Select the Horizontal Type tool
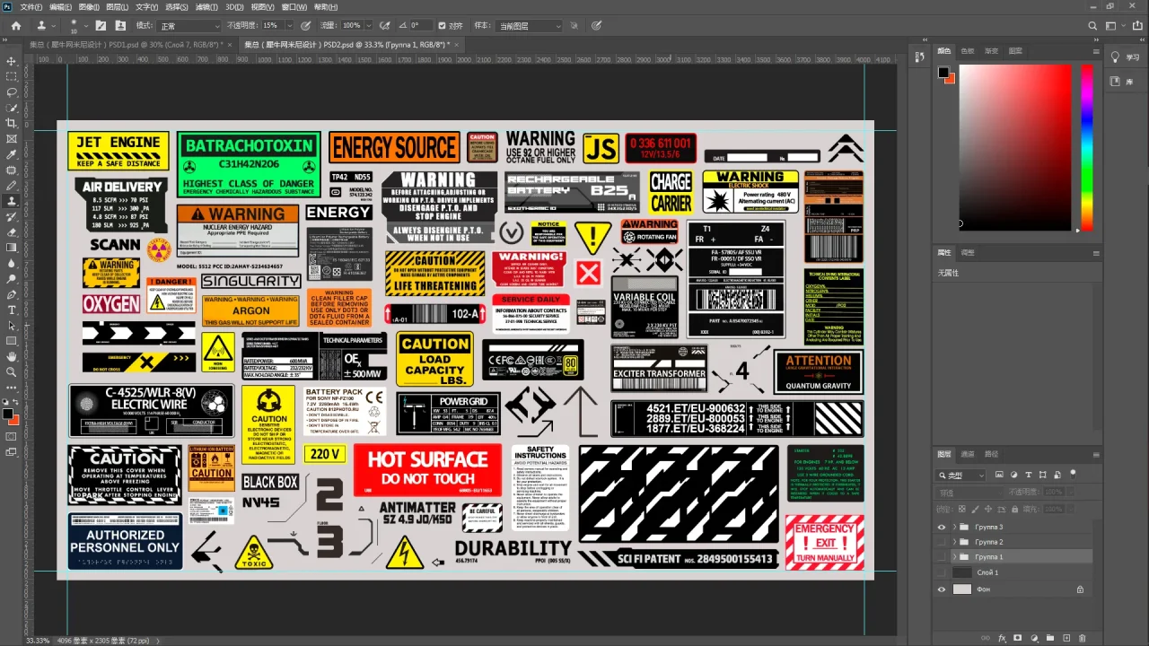 pos(12,310)
